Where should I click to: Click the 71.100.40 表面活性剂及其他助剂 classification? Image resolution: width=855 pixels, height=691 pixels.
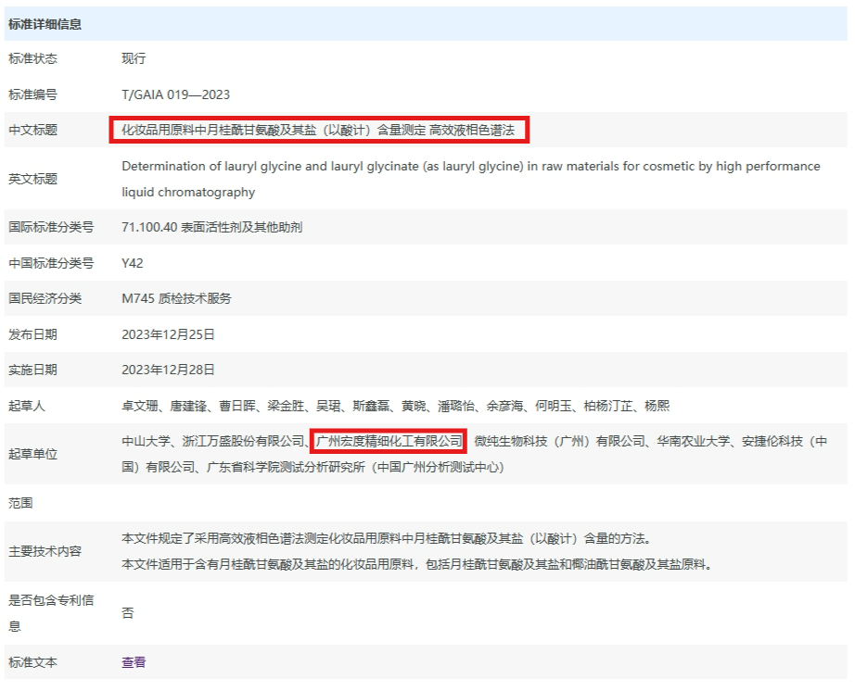[211, 227]
